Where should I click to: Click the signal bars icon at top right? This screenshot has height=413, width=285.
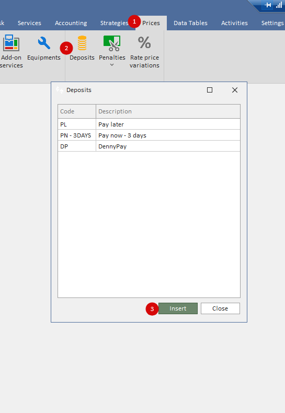pos(279,5)
